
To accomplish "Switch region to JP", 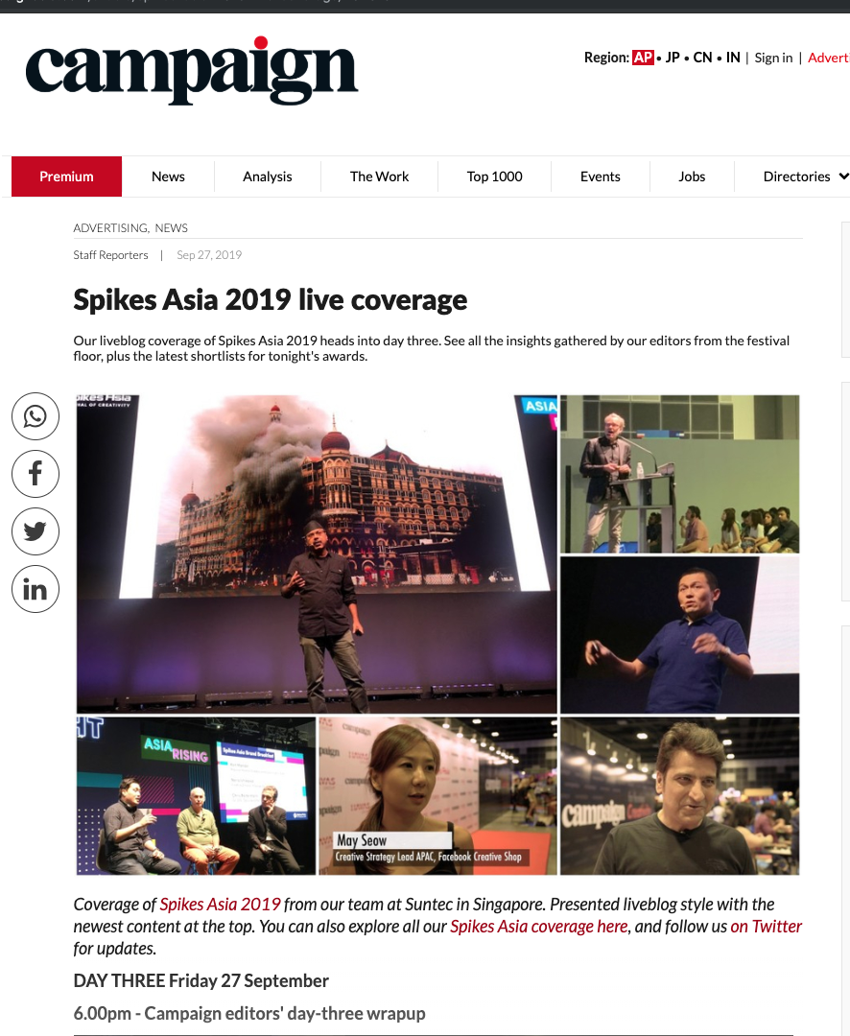I will click(670, 58).
